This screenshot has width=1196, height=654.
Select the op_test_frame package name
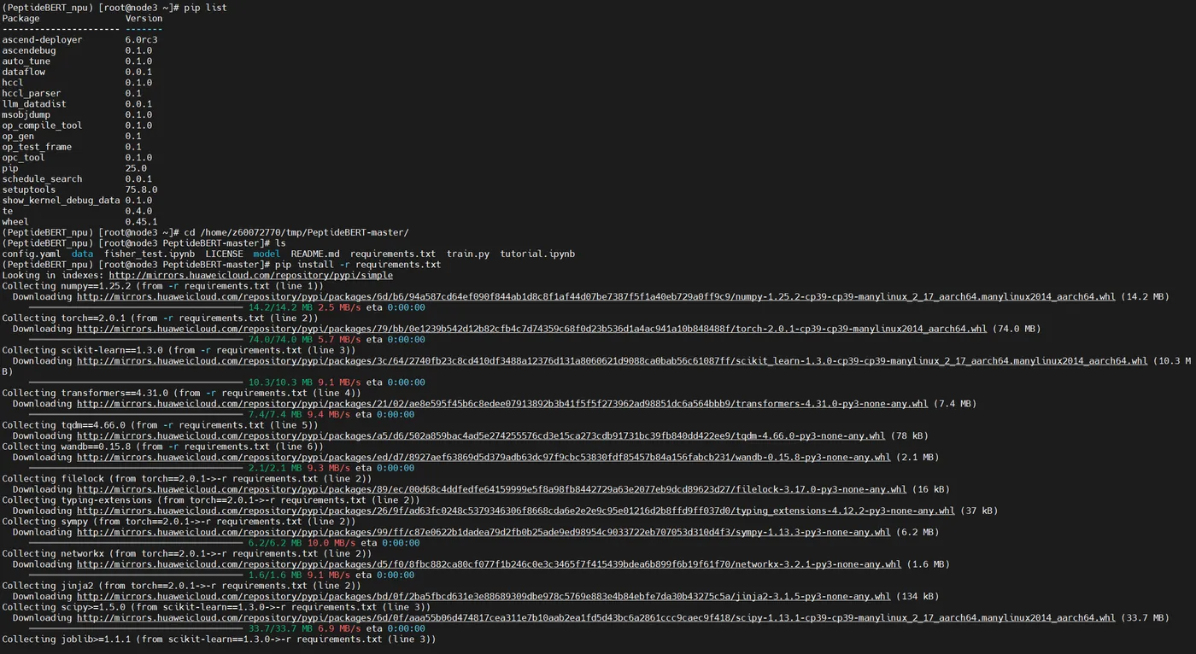37,147
